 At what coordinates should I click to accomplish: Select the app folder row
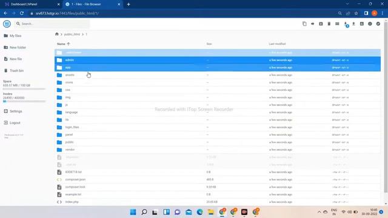tap(218, 67)
